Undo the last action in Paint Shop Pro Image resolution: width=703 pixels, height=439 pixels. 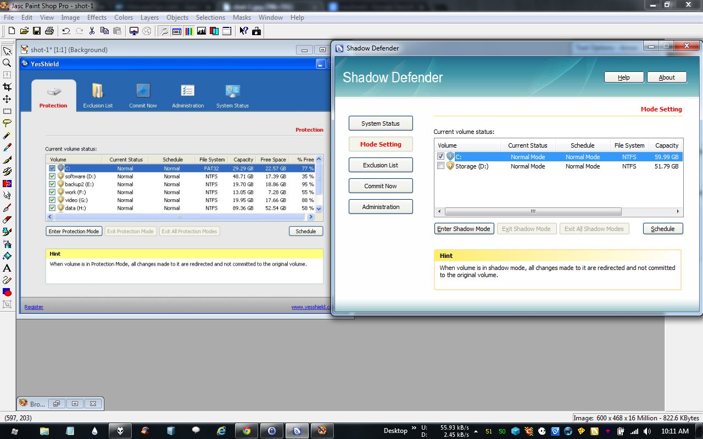66,31
